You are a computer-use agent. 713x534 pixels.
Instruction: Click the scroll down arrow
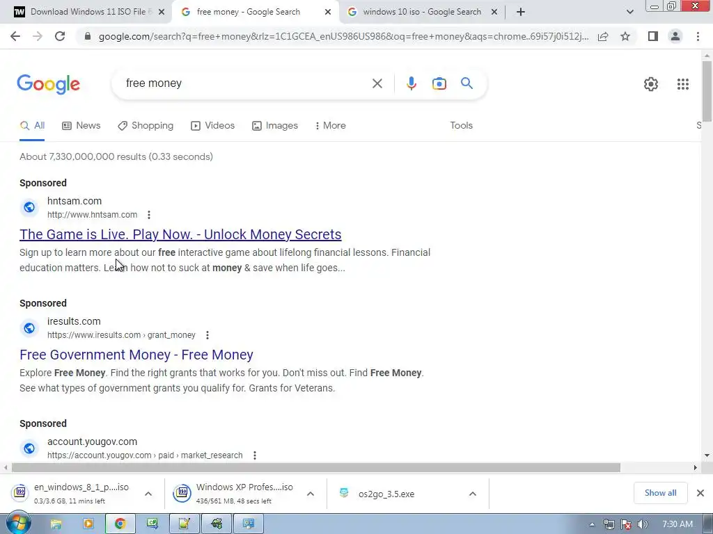click(707, 455)
